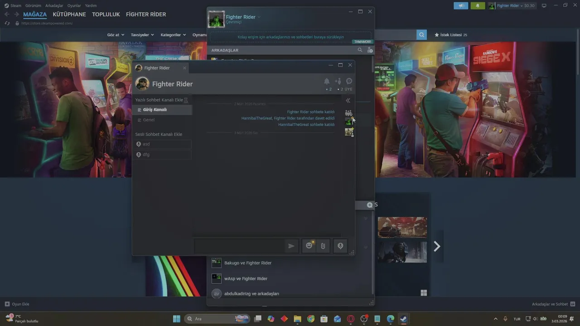Join the dfg voice channel
Screen dimensions: 580x326
[163, 154]
